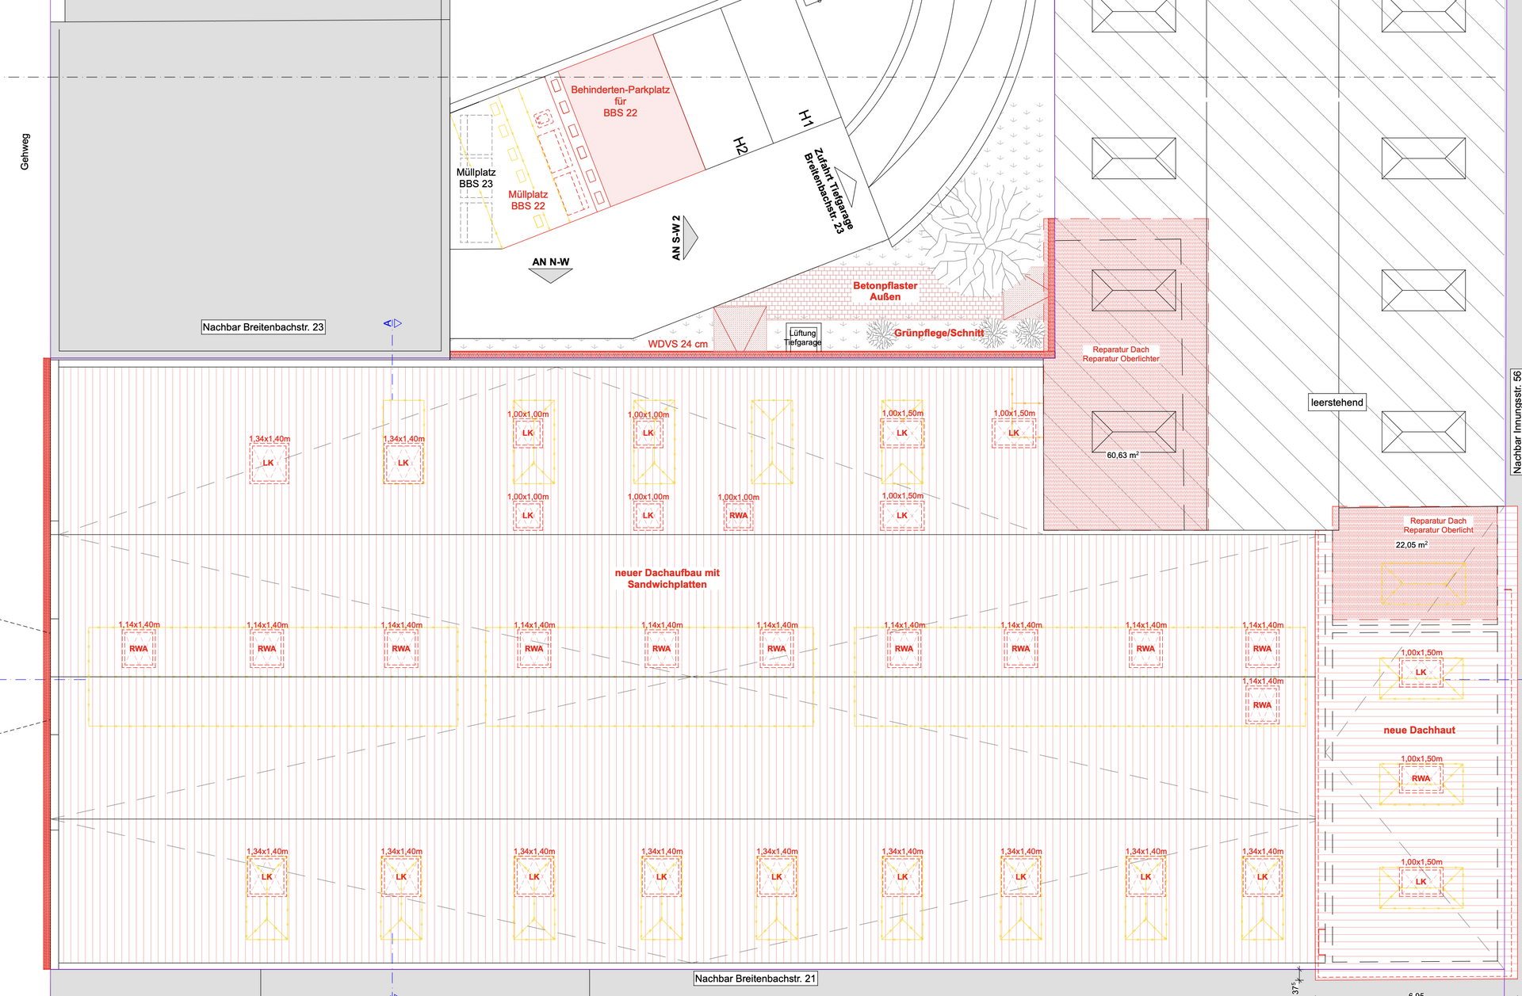Click the Lüftung Tiefgarage box
The height and width of the screenshot is (996, 1522).
(x=803, y=338)
